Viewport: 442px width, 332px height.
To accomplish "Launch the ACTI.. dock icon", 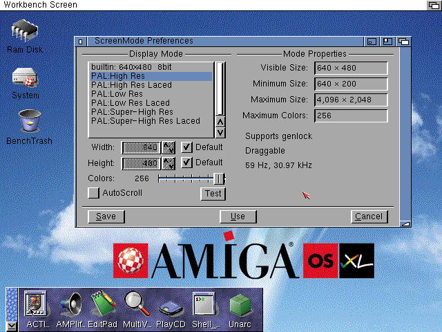I will tap(35, 304).
